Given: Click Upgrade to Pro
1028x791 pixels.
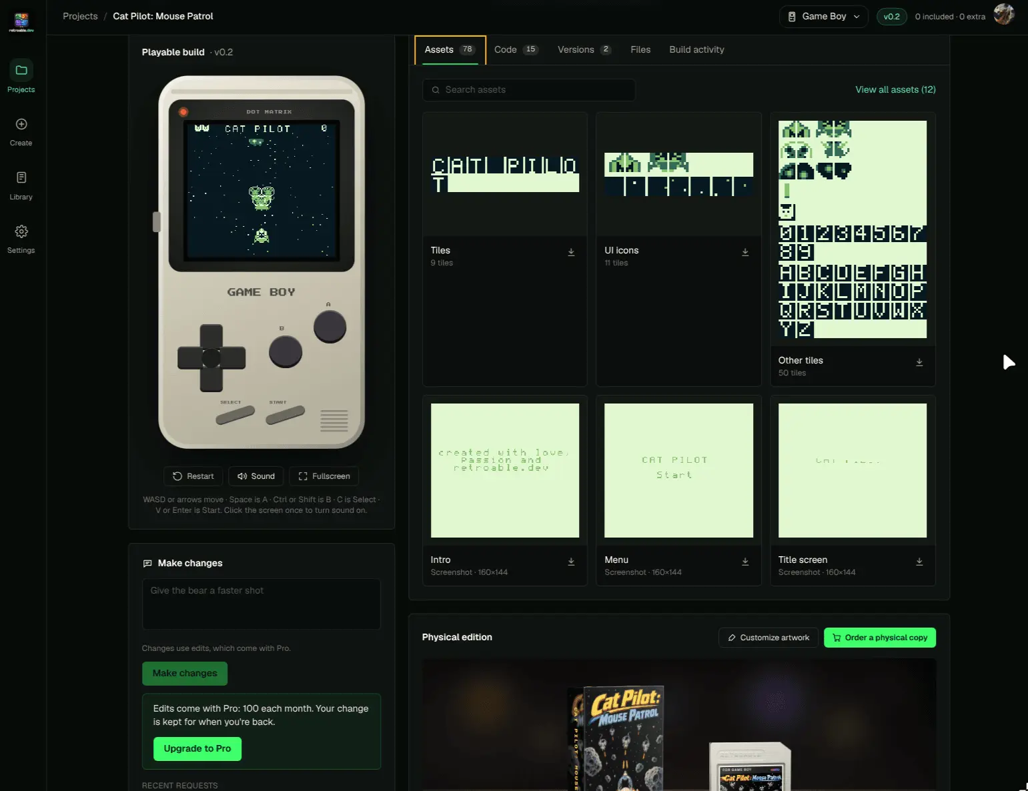Looking at the screenshot, I should (197, 749).
